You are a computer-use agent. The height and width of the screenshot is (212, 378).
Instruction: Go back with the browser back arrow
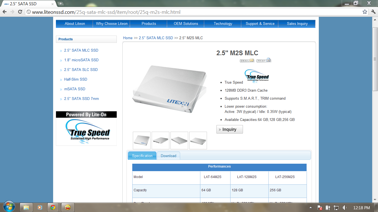tap(4, 12)
